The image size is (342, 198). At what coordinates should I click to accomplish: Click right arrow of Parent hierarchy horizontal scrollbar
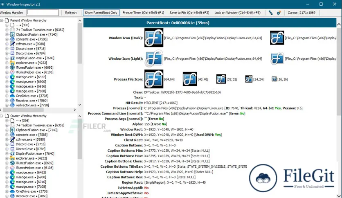coord(75,110)
